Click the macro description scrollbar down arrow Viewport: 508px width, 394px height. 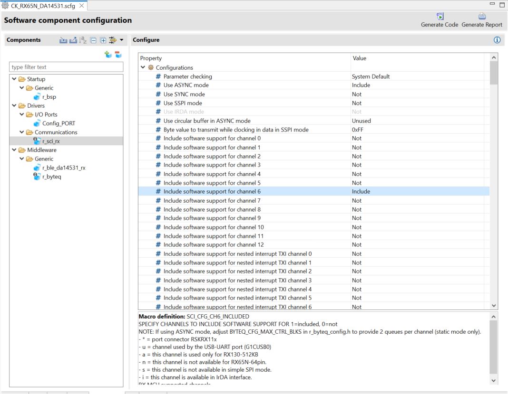(493, 380)
